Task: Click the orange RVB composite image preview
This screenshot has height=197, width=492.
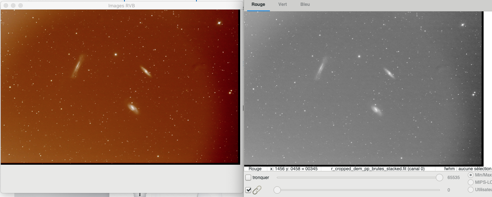Action: 120,87
